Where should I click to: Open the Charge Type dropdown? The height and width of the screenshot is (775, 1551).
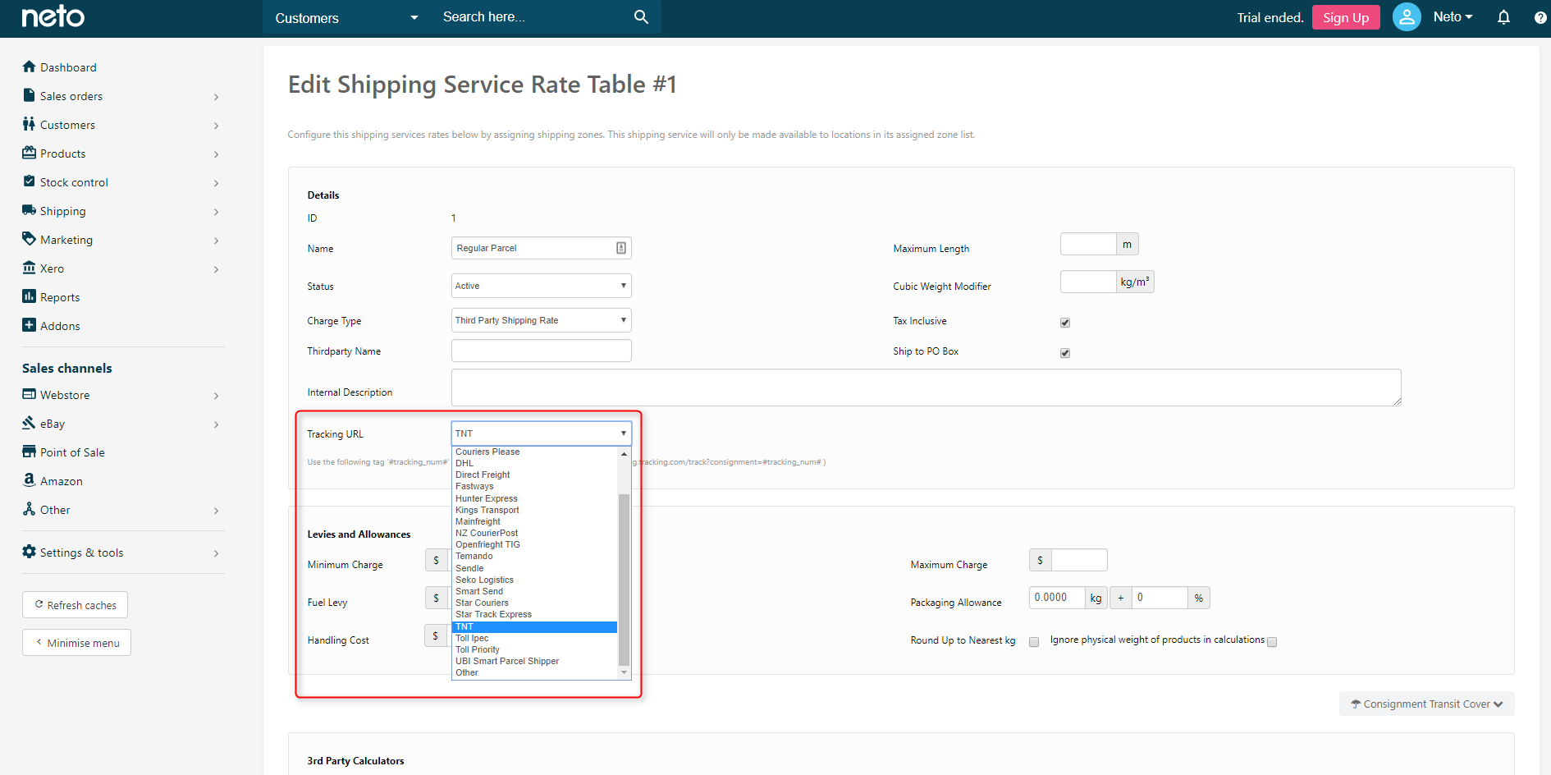point(541,320)
